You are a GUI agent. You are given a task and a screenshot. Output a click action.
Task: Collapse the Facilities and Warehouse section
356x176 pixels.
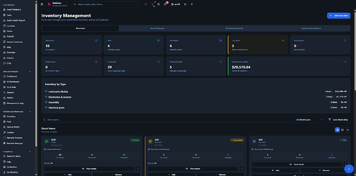pos(30,112)
